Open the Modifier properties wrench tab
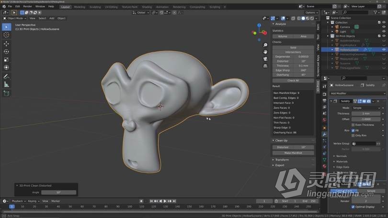The image size is (388, 218). coord(324,134)
